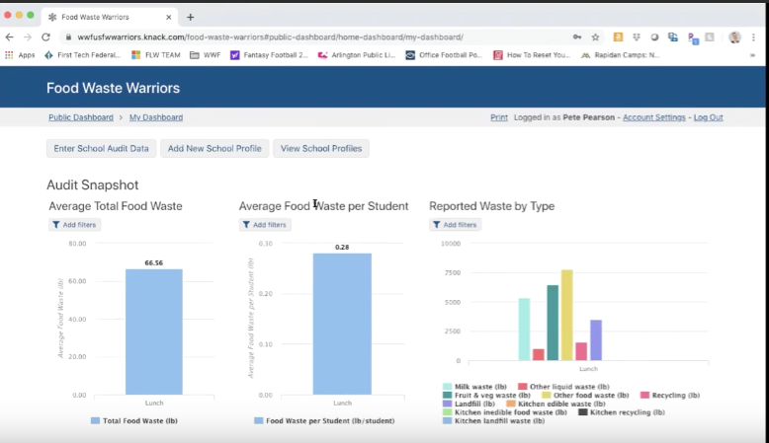Click the Enter School Audit Data button

click(101, 148)
